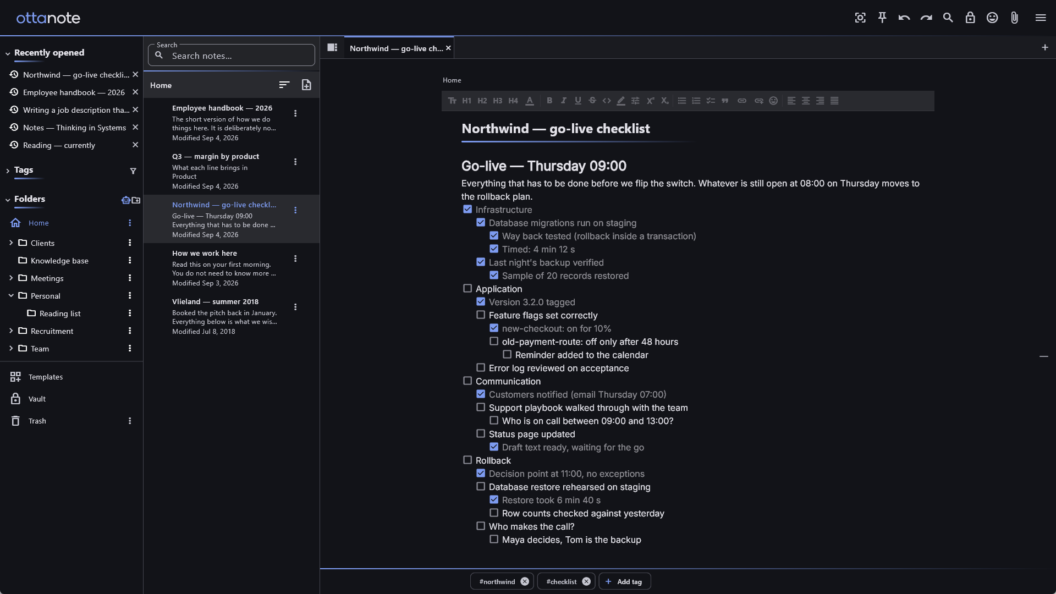Click the Add tag button
Image resolution: width=1056 pixels, height=594 pixels.
[624, 581]
